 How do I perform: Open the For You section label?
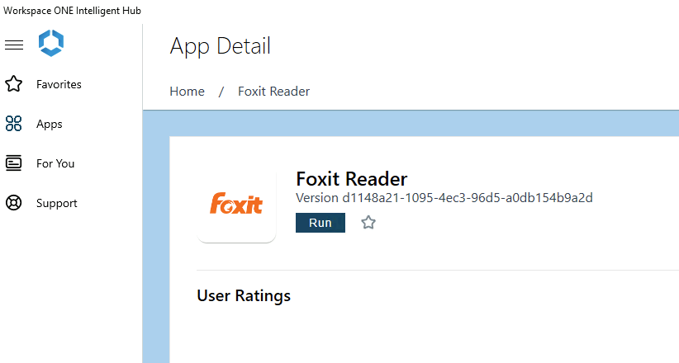click(x=55, y=163)
